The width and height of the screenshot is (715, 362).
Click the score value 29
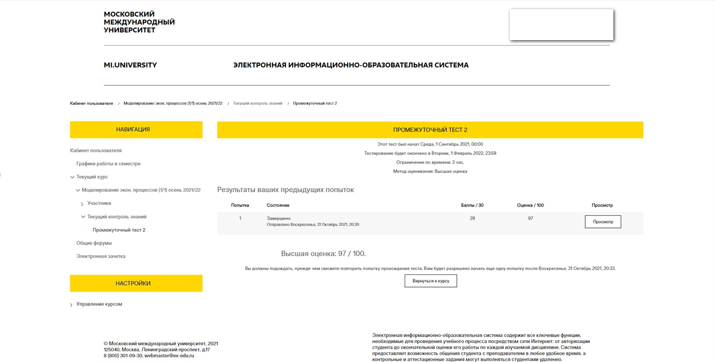click(472, 218)
